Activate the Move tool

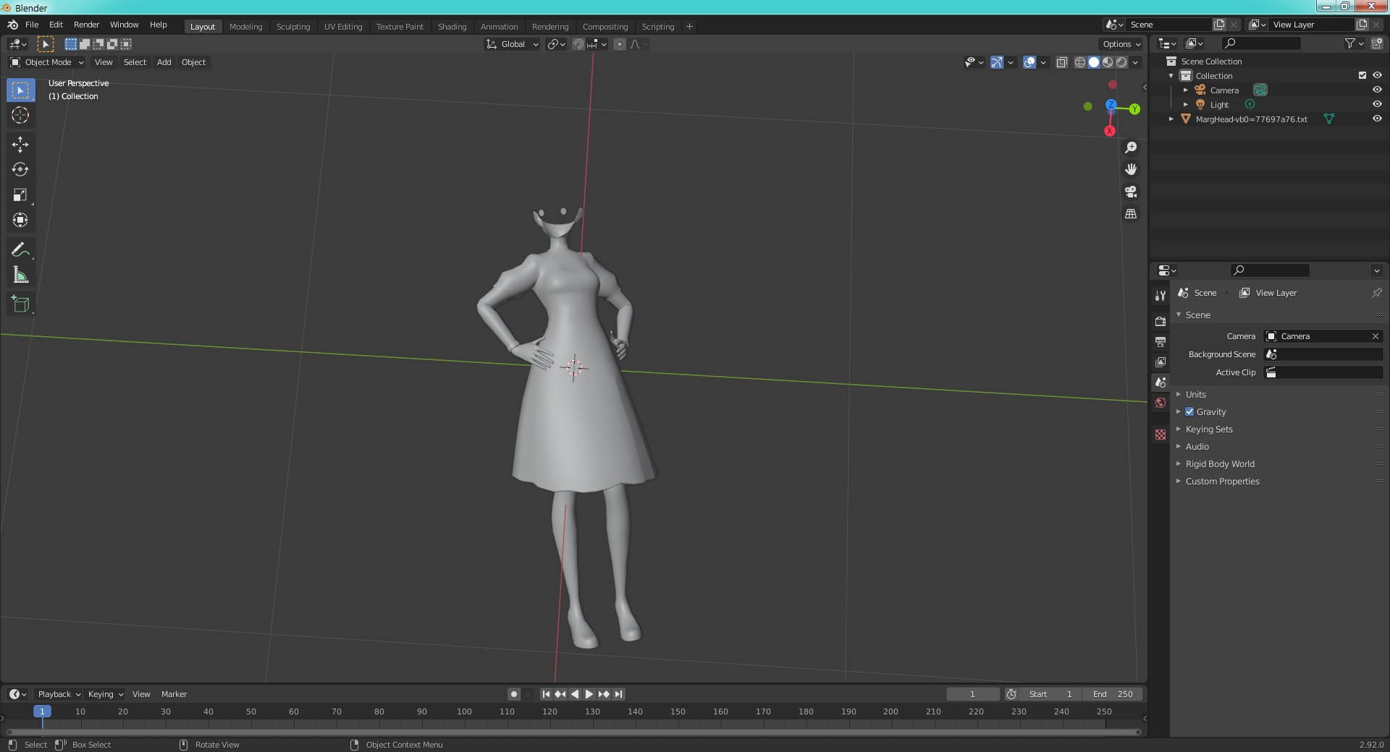(20, 145)
